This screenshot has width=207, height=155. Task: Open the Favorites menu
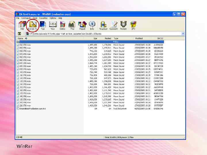(43, 18)
